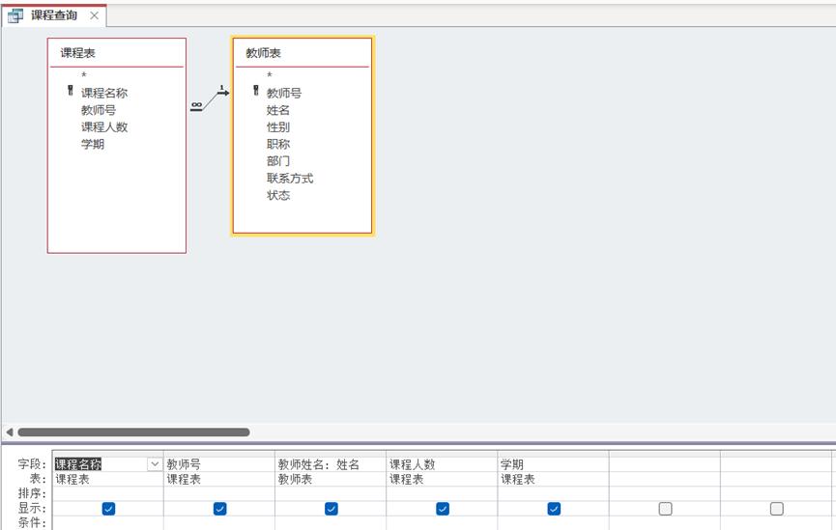Check 显示 checkbox in second empty column
Image resolution: width=836 pixels, height=530 pixels.
tap(777, 509)
